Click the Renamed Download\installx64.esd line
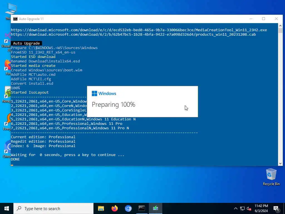This screenshot has width=285, height=214. [45, 61]
